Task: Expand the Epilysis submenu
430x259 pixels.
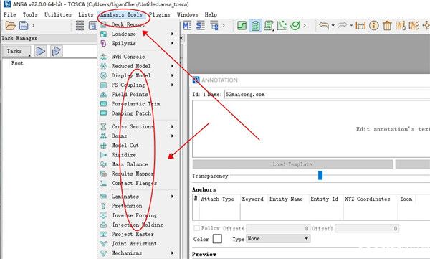Action: point(172,43)
